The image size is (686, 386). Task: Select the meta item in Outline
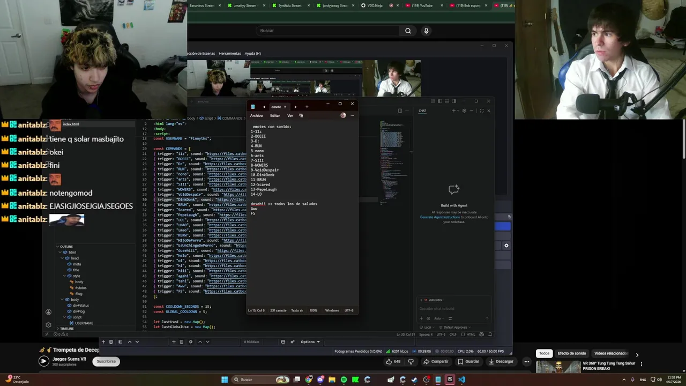(77, 264)
